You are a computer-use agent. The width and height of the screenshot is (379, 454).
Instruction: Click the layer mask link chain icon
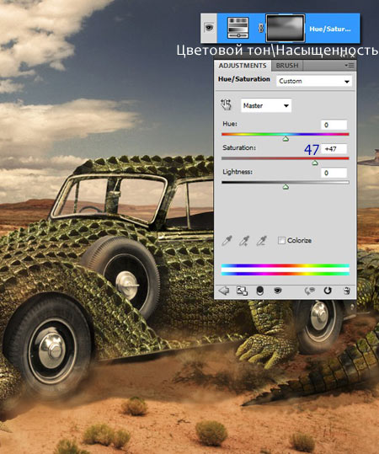(260, 28)
